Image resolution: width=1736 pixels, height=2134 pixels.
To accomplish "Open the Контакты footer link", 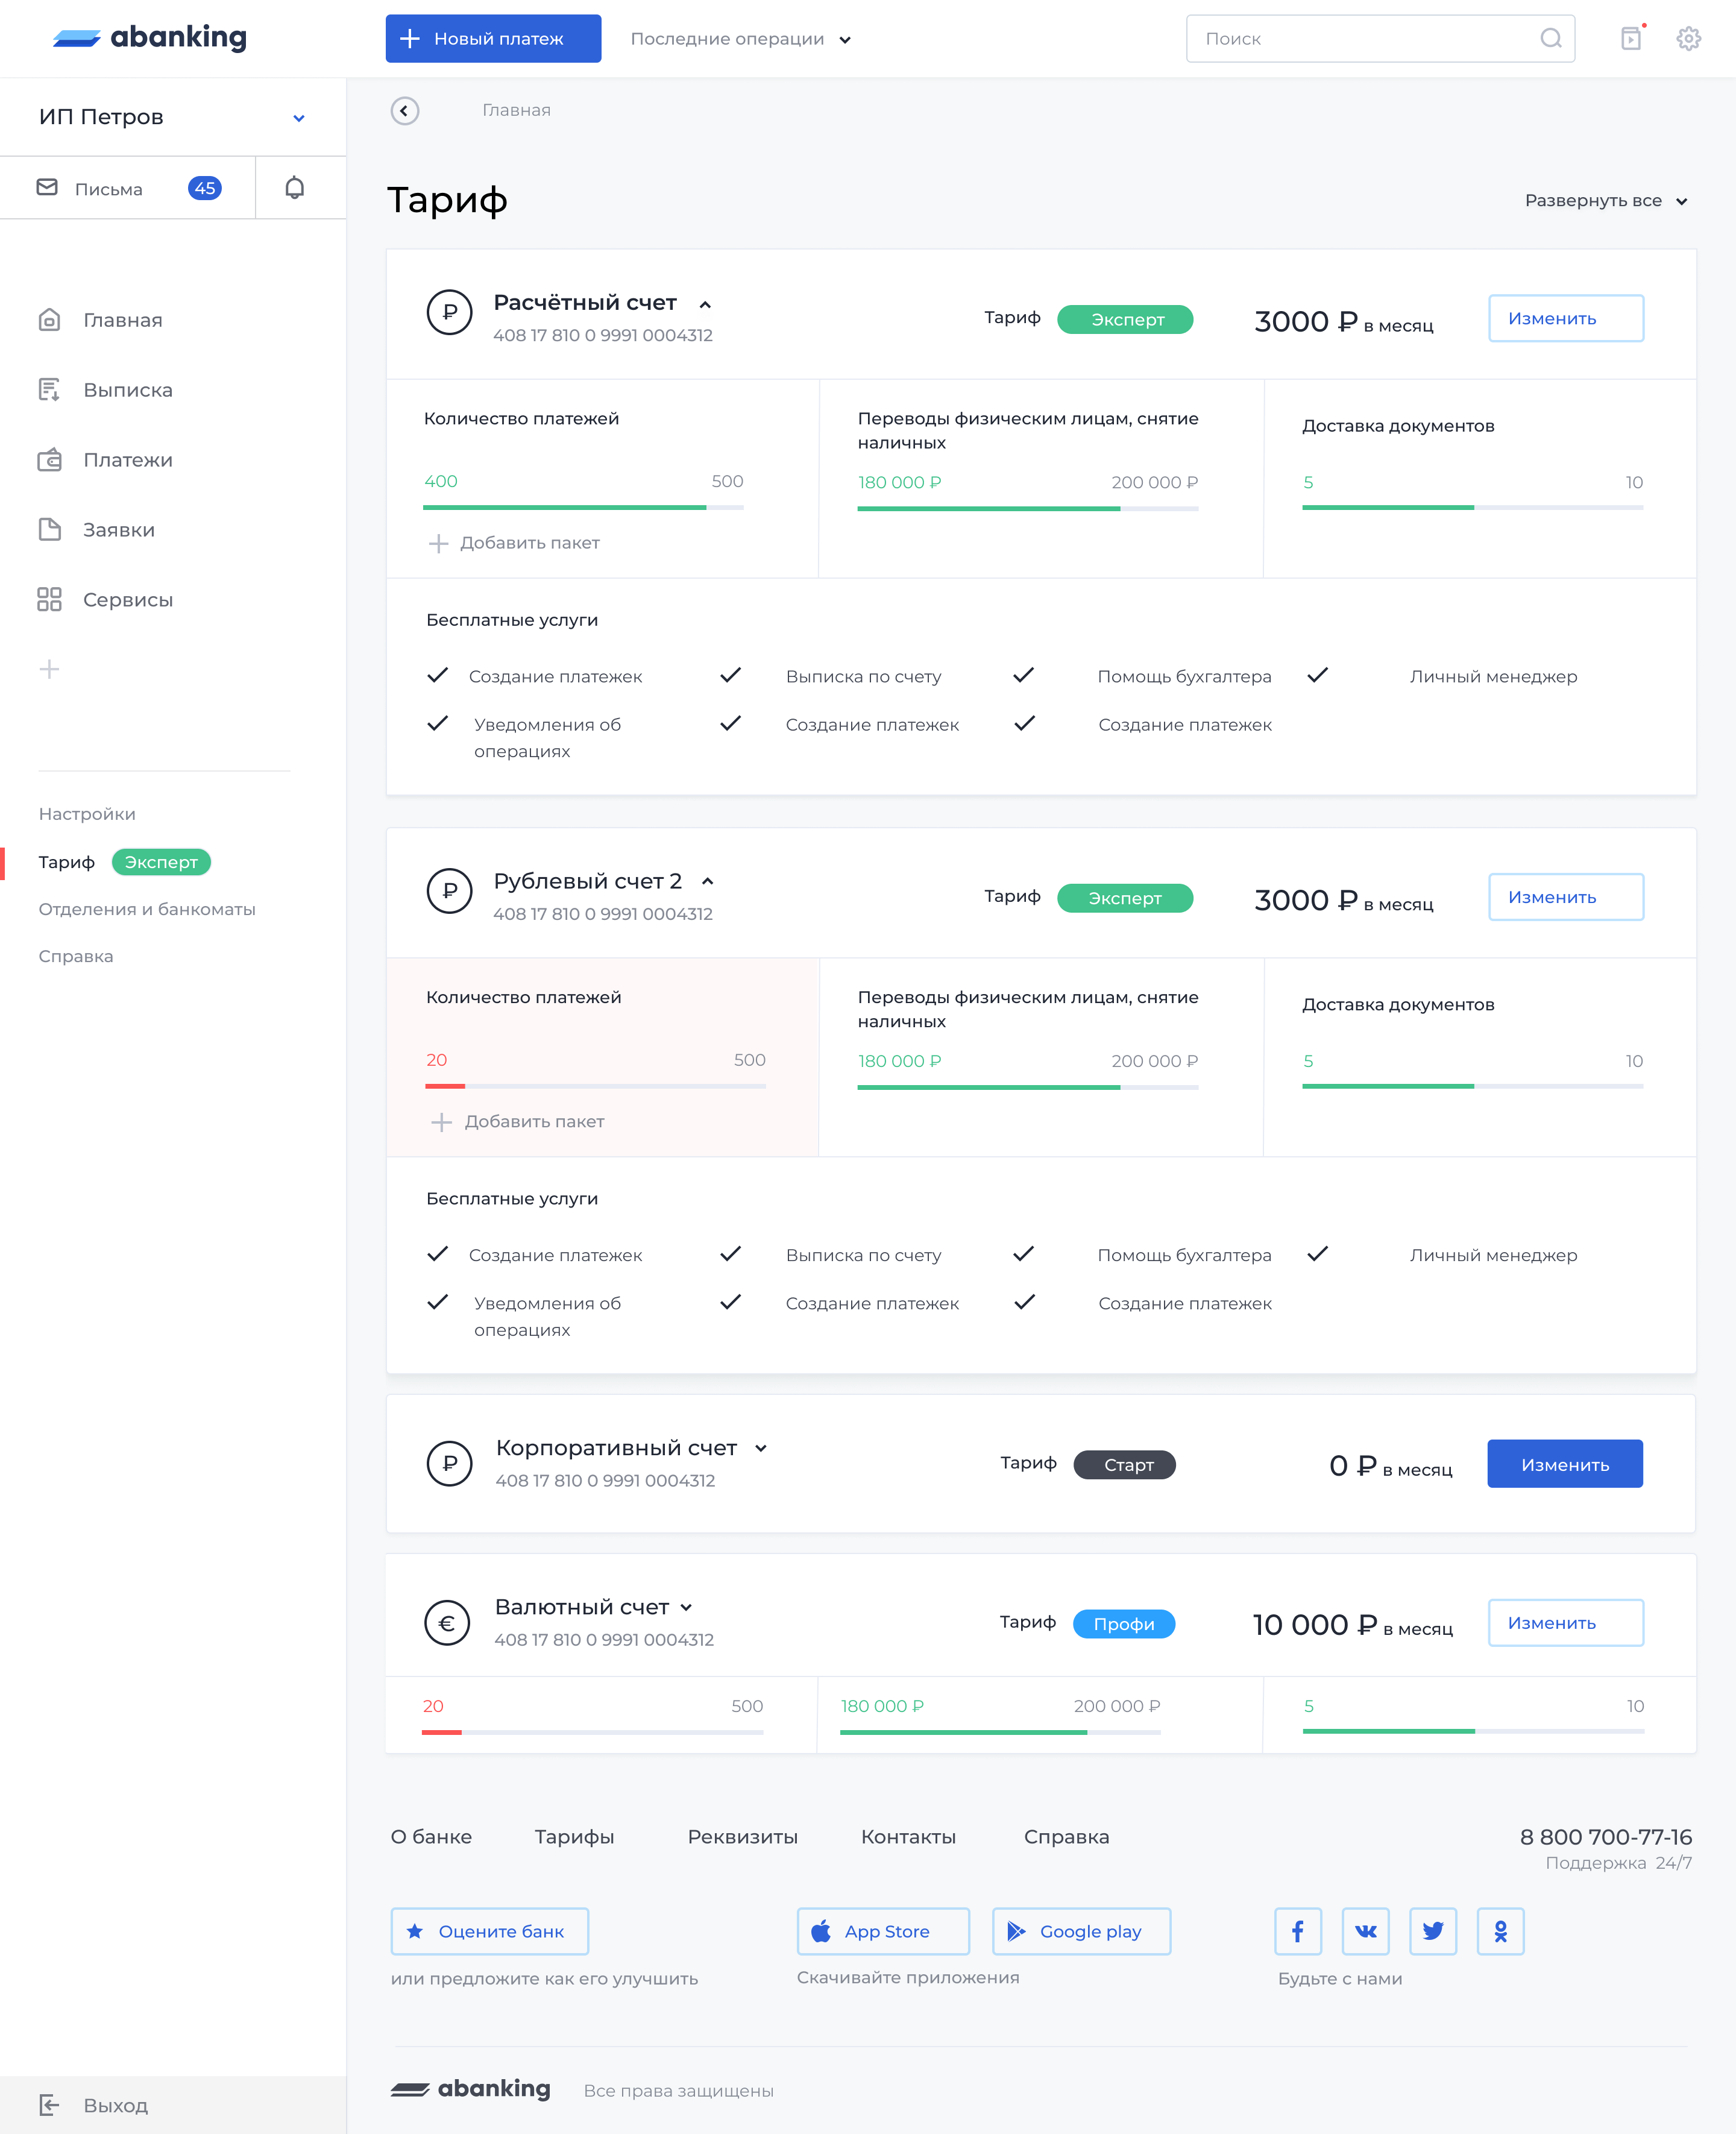I will 909,1837.
